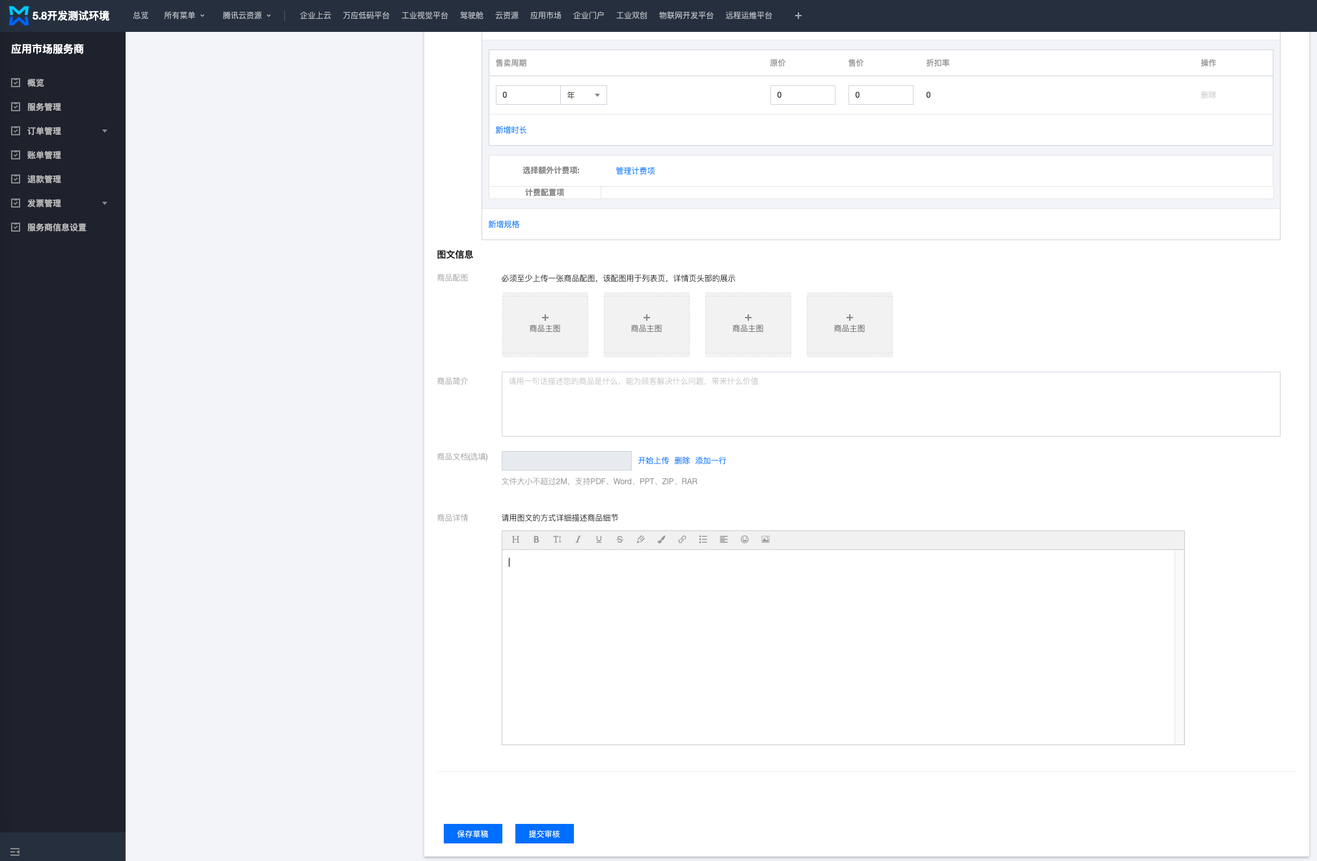Click inside the 商品详情 editor body
Screen dimensions: 1317x861
point(838,647)
